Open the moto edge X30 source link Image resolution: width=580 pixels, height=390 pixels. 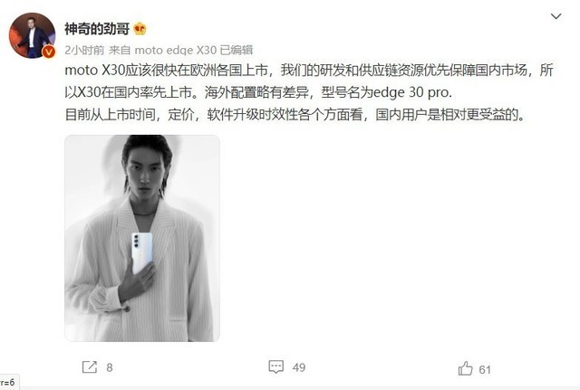tap(175, 50)
